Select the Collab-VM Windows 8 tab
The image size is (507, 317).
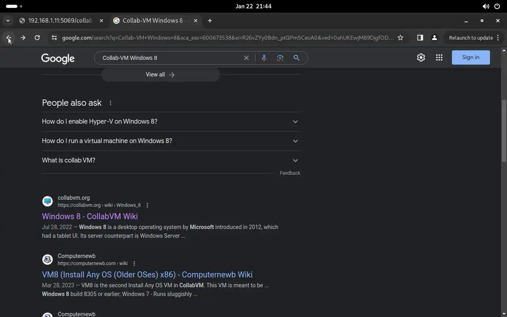(x=156, y=21)
